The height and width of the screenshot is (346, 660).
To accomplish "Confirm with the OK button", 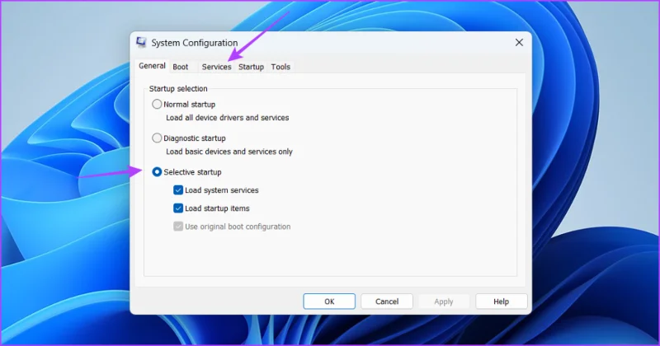I will click(329, 302).
